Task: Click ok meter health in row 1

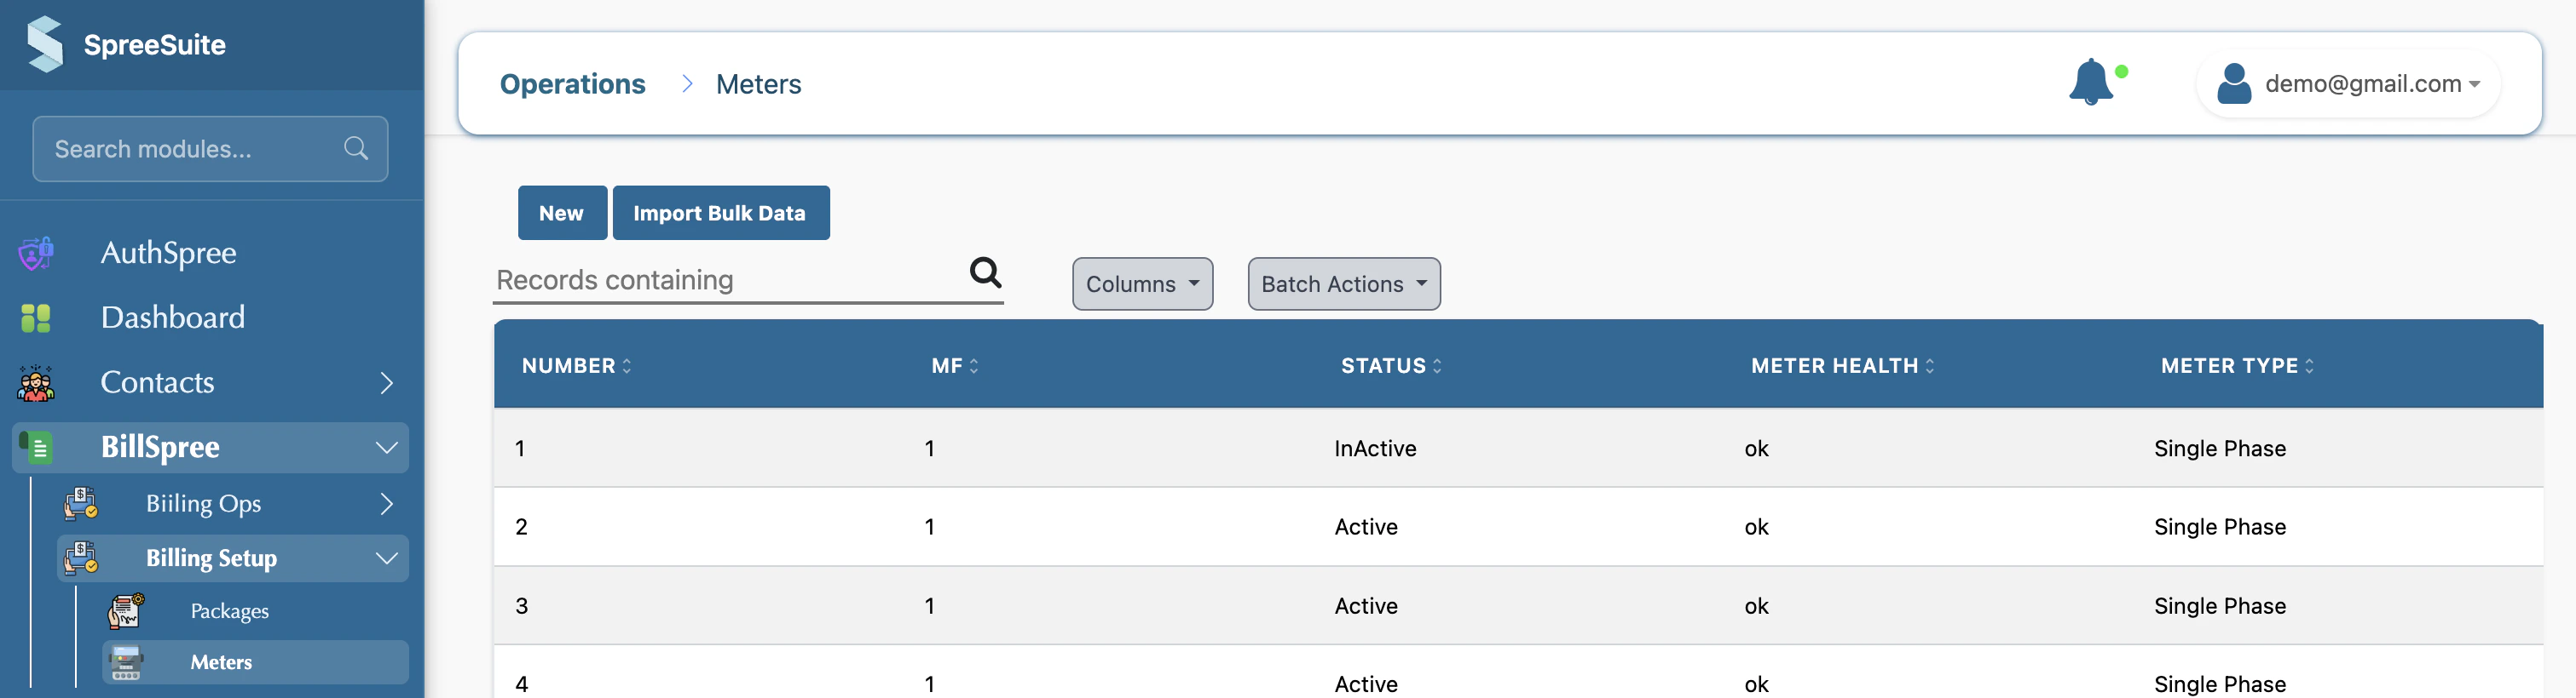Action: point(1756,449)
